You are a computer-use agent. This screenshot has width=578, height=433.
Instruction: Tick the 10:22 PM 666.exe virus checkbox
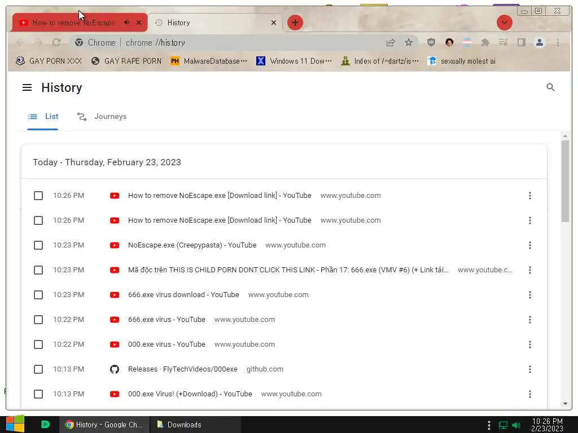pyautogui.click(x=38, y=320)
